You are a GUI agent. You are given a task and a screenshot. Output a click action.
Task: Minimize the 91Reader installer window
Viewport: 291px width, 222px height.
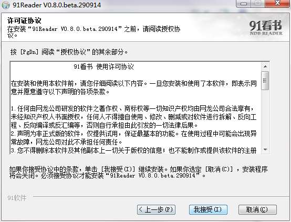pos(244,4)
